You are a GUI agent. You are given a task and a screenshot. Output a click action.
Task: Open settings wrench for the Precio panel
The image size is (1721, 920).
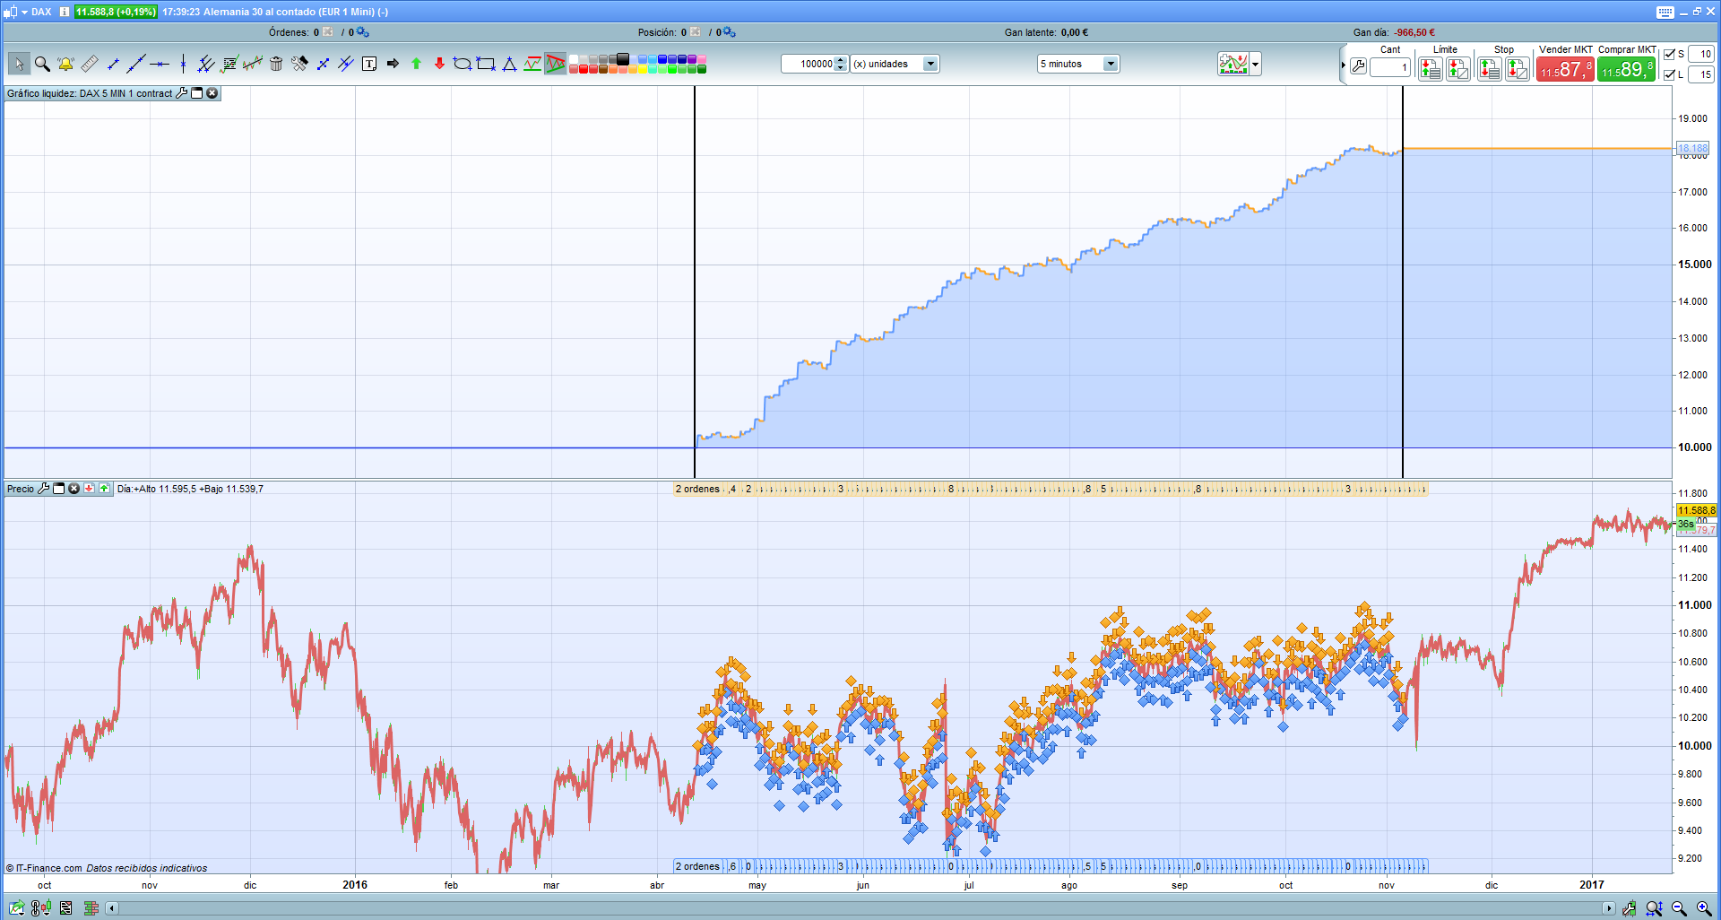[x=43, y=489]
